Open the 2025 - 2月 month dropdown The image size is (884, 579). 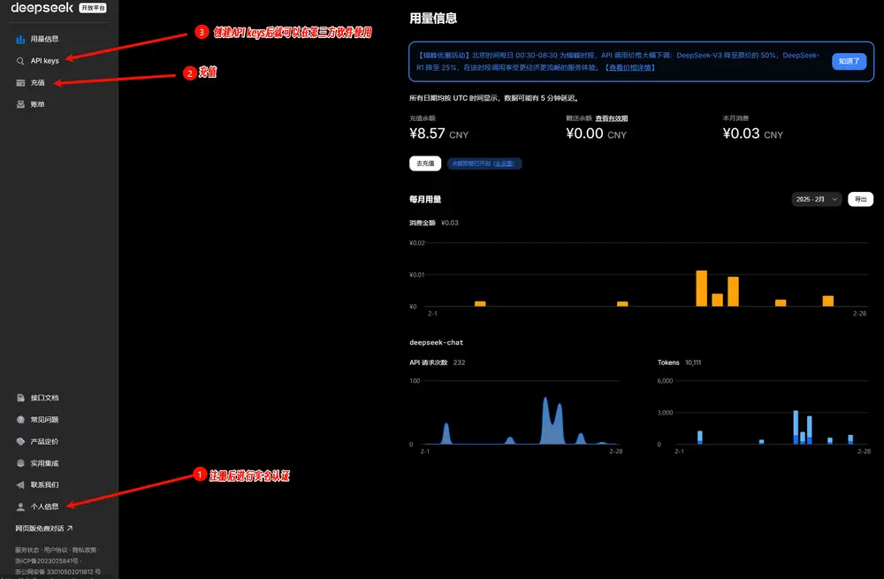click(x=816, y=200)
